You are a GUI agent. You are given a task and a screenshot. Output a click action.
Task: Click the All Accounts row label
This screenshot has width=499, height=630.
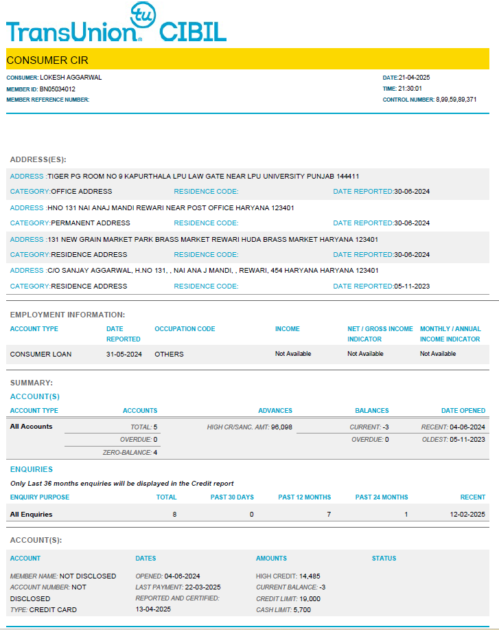[32, 427]
